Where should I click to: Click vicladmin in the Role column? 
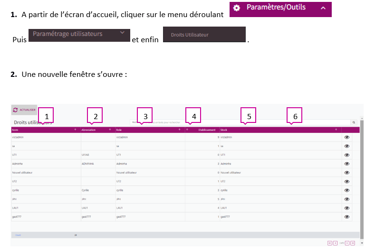(122, 137)
